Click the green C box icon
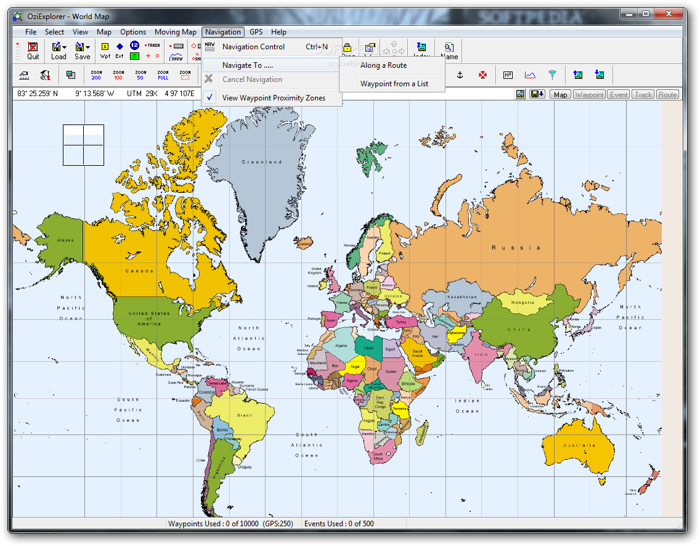The height and width of the screenshot is (546, 700). [134, 56]
